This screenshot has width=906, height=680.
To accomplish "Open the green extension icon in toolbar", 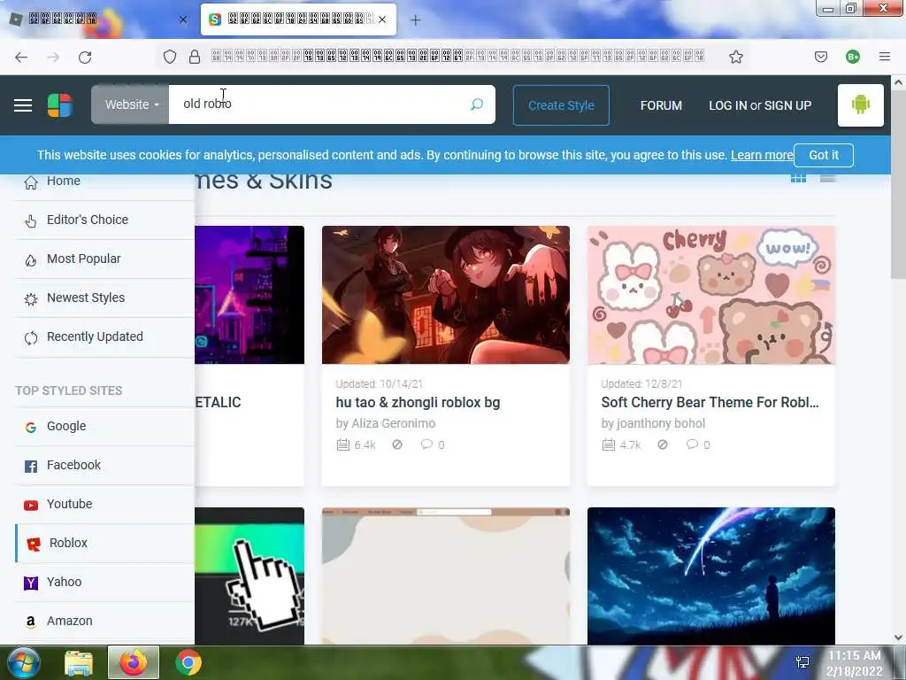I will tap(853, 57).
